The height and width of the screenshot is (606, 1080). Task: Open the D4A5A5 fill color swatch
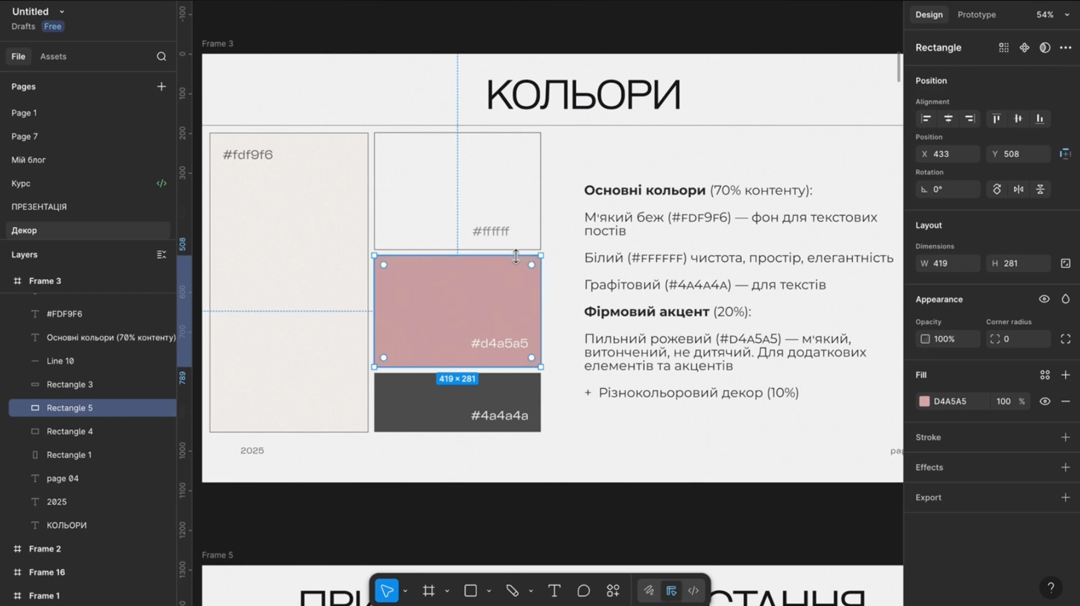(924, 401)
